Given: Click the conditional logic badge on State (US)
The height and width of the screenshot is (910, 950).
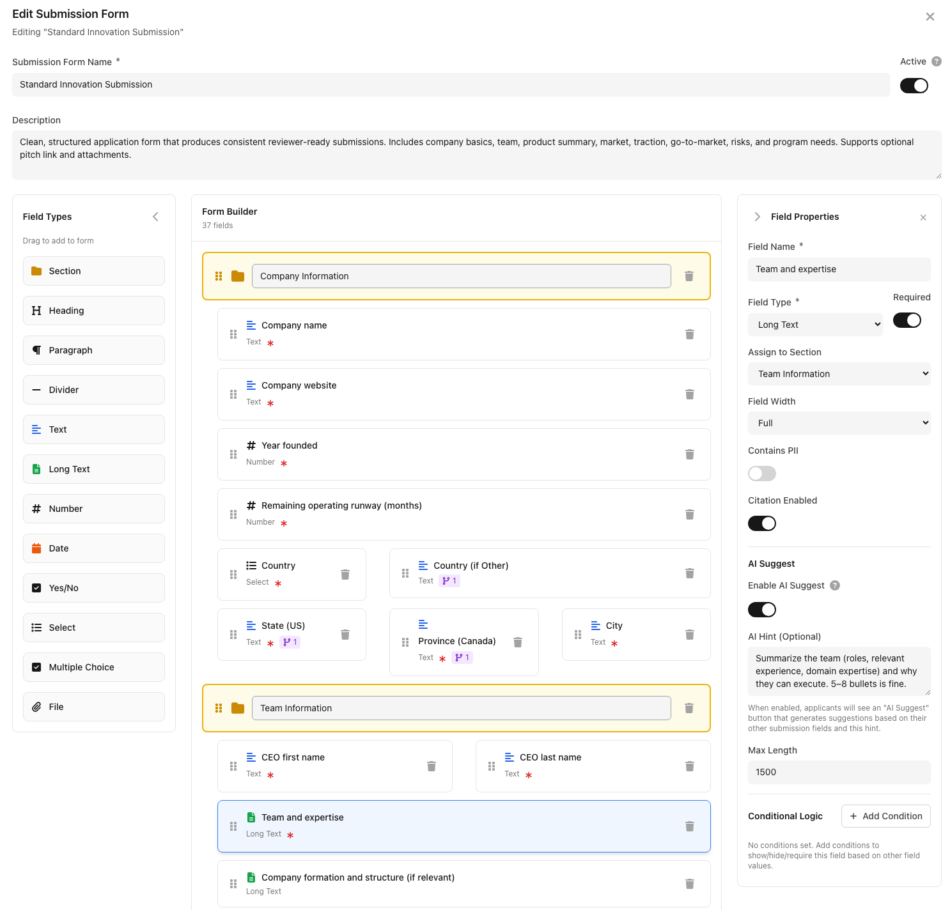Looking at the screenshot, I should pos(290,642).
